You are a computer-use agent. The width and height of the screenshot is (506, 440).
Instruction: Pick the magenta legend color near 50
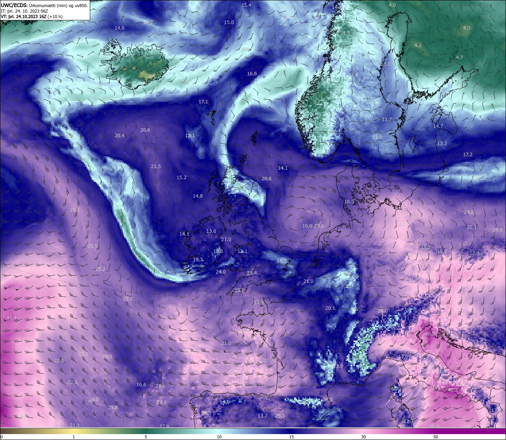pos(435,431)
